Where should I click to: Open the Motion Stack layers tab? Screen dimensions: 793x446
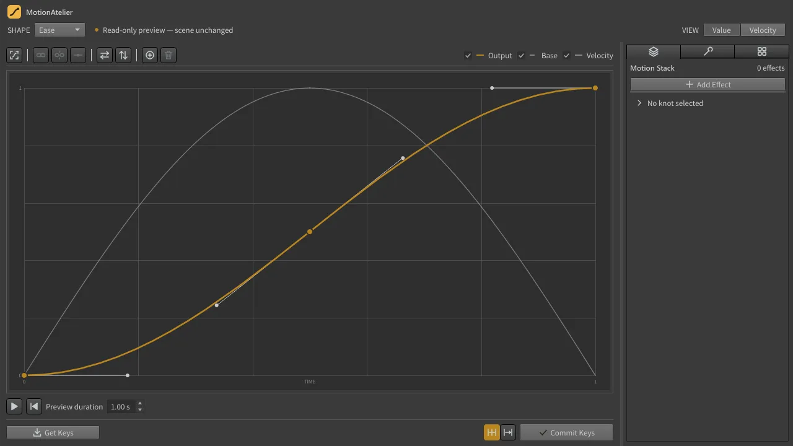[654, 51]
